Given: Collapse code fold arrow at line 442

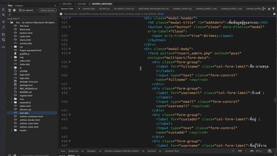Looking at the screenshot, I should pos(70,115).
